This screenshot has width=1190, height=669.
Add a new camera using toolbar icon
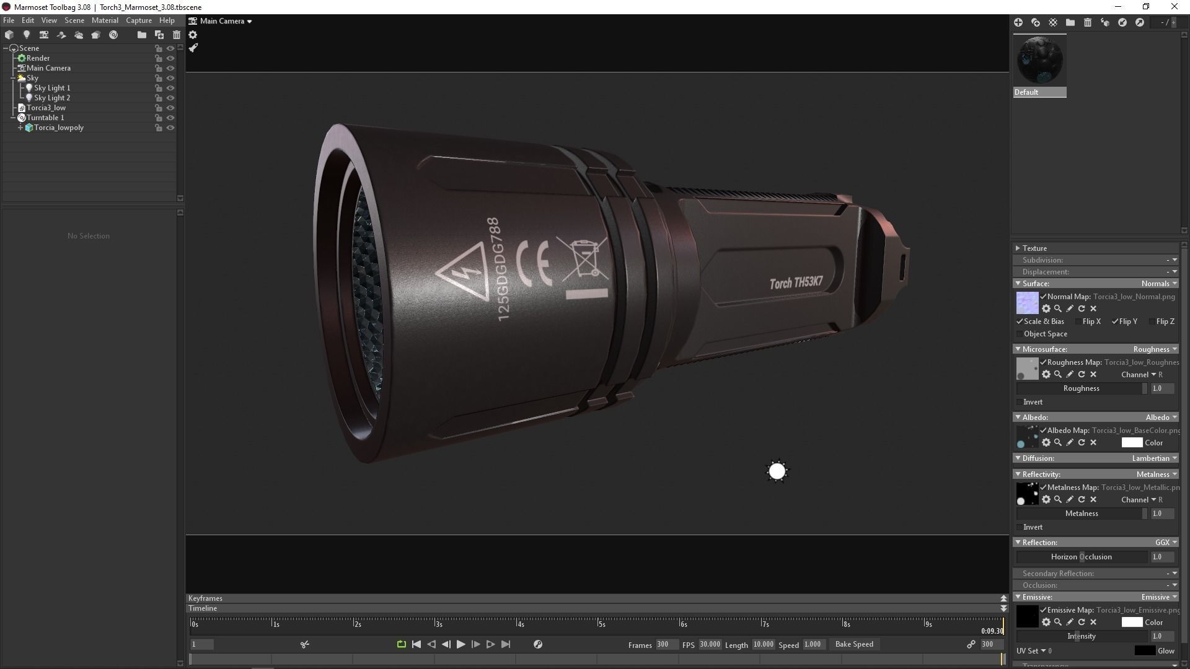44,35
